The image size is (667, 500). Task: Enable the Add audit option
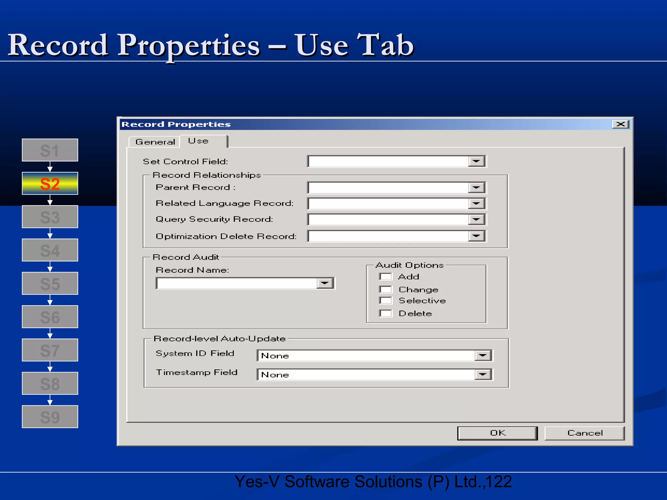386,277
